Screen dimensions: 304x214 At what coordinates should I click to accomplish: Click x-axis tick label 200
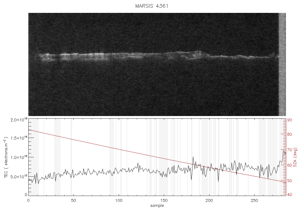point(209,200)
